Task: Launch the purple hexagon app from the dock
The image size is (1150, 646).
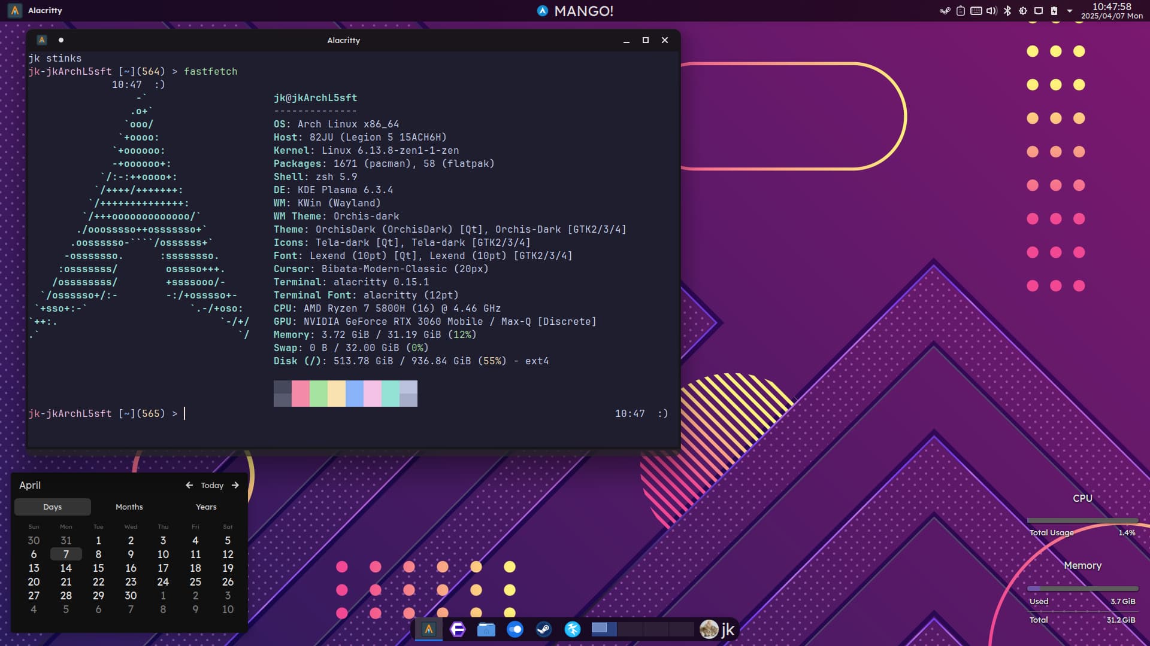Action: (x=458, y=629)
